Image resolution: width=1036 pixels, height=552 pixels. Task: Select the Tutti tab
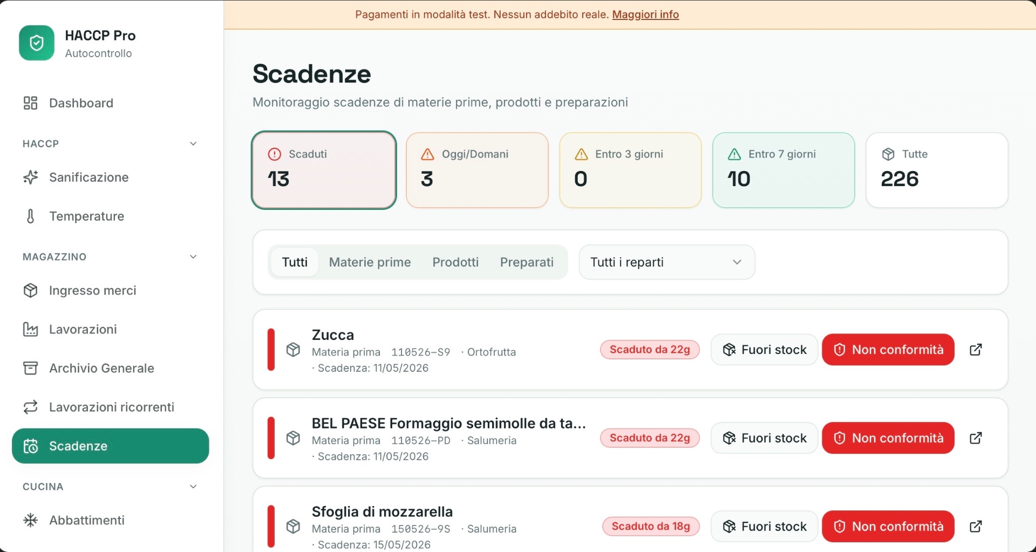[295, 262]
